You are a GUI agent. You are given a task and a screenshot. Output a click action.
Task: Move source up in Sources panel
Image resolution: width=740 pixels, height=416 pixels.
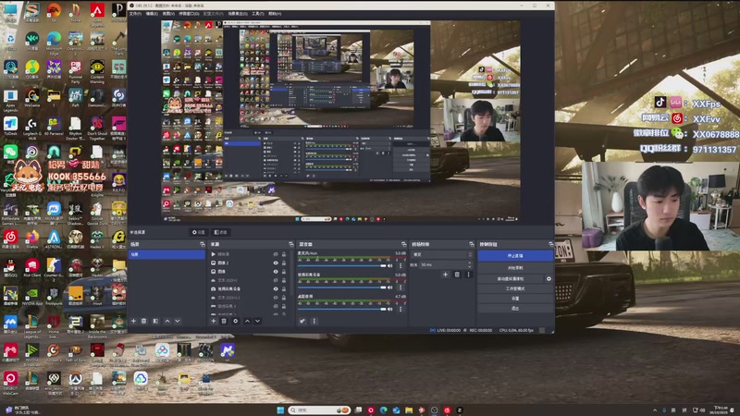[x=247, y=321]
